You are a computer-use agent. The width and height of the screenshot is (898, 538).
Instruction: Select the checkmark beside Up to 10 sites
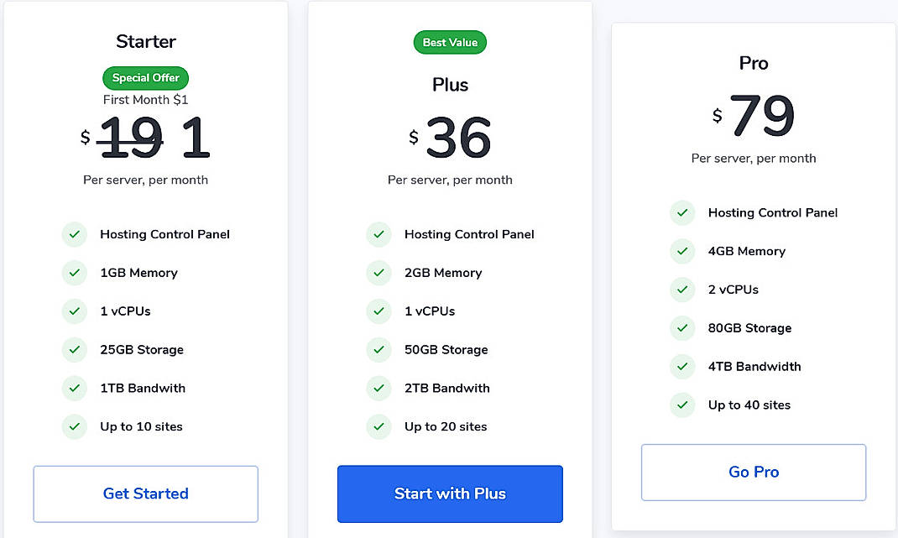coord(74,426)
